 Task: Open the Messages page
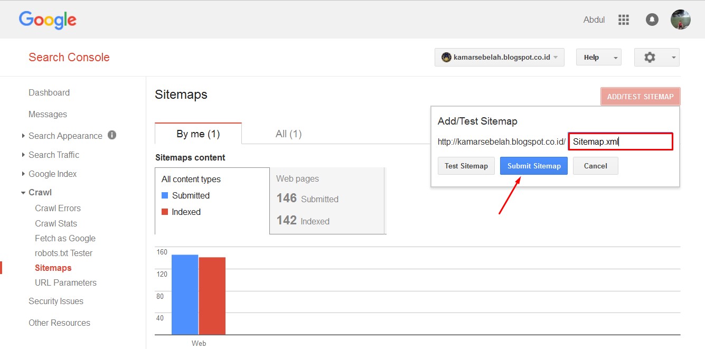[48, 114]
